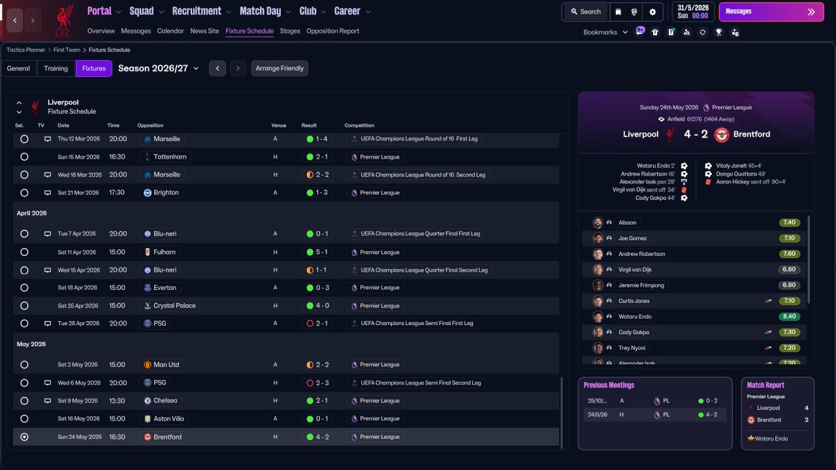Select the radio button for Man Utd fixture
Screen dimensions: 836x470
(x=24, y=365)
